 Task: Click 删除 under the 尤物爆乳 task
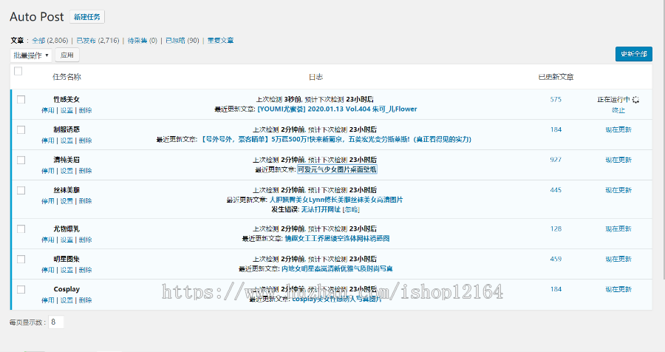(x=85, y=240)
